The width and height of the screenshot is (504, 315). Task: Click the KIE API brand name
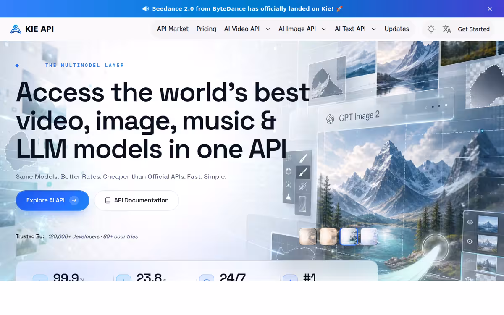tap(39, 29)
